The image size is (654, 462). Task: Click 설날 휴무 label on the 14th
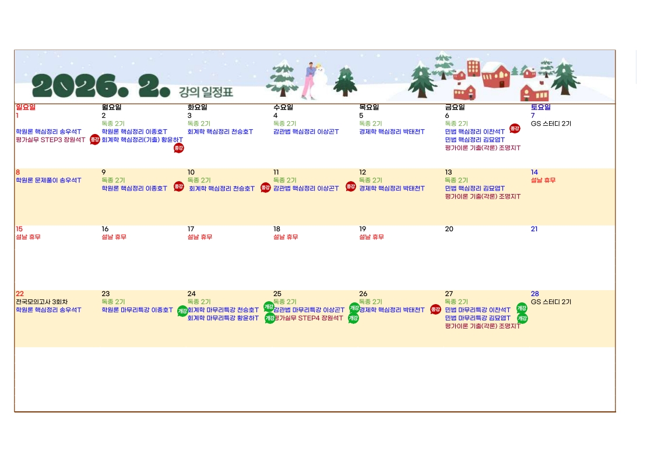pyautogui.click(x=543, y=181)
